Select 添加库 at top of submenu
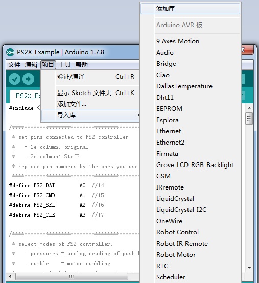259x283 pixels. (x=190, y=9)
